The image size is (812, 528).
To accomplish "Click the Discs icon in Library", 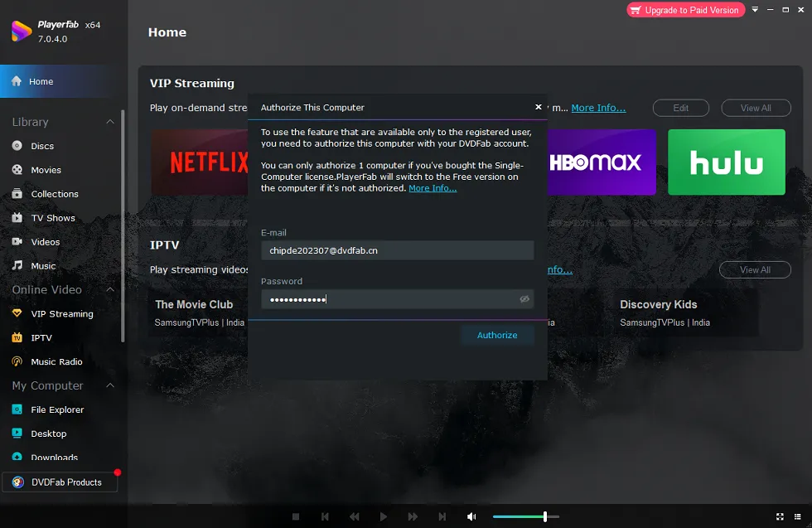I will (x=17, y=146).
